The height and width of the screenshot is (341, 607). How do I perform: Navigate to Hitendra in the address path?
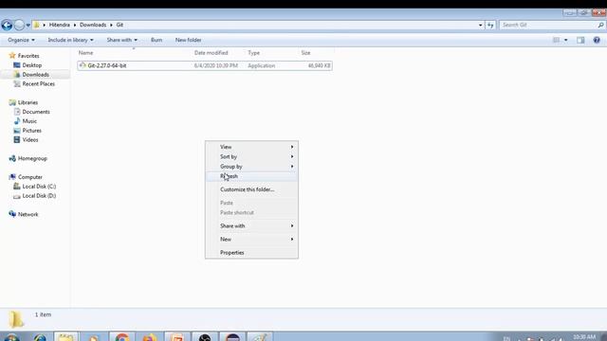click(59, 25)
